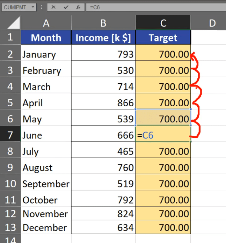This screenshot has height=243, width=226.
Task: Click the three-dot formula bar resize handle
Action: (x=42, y=7)
